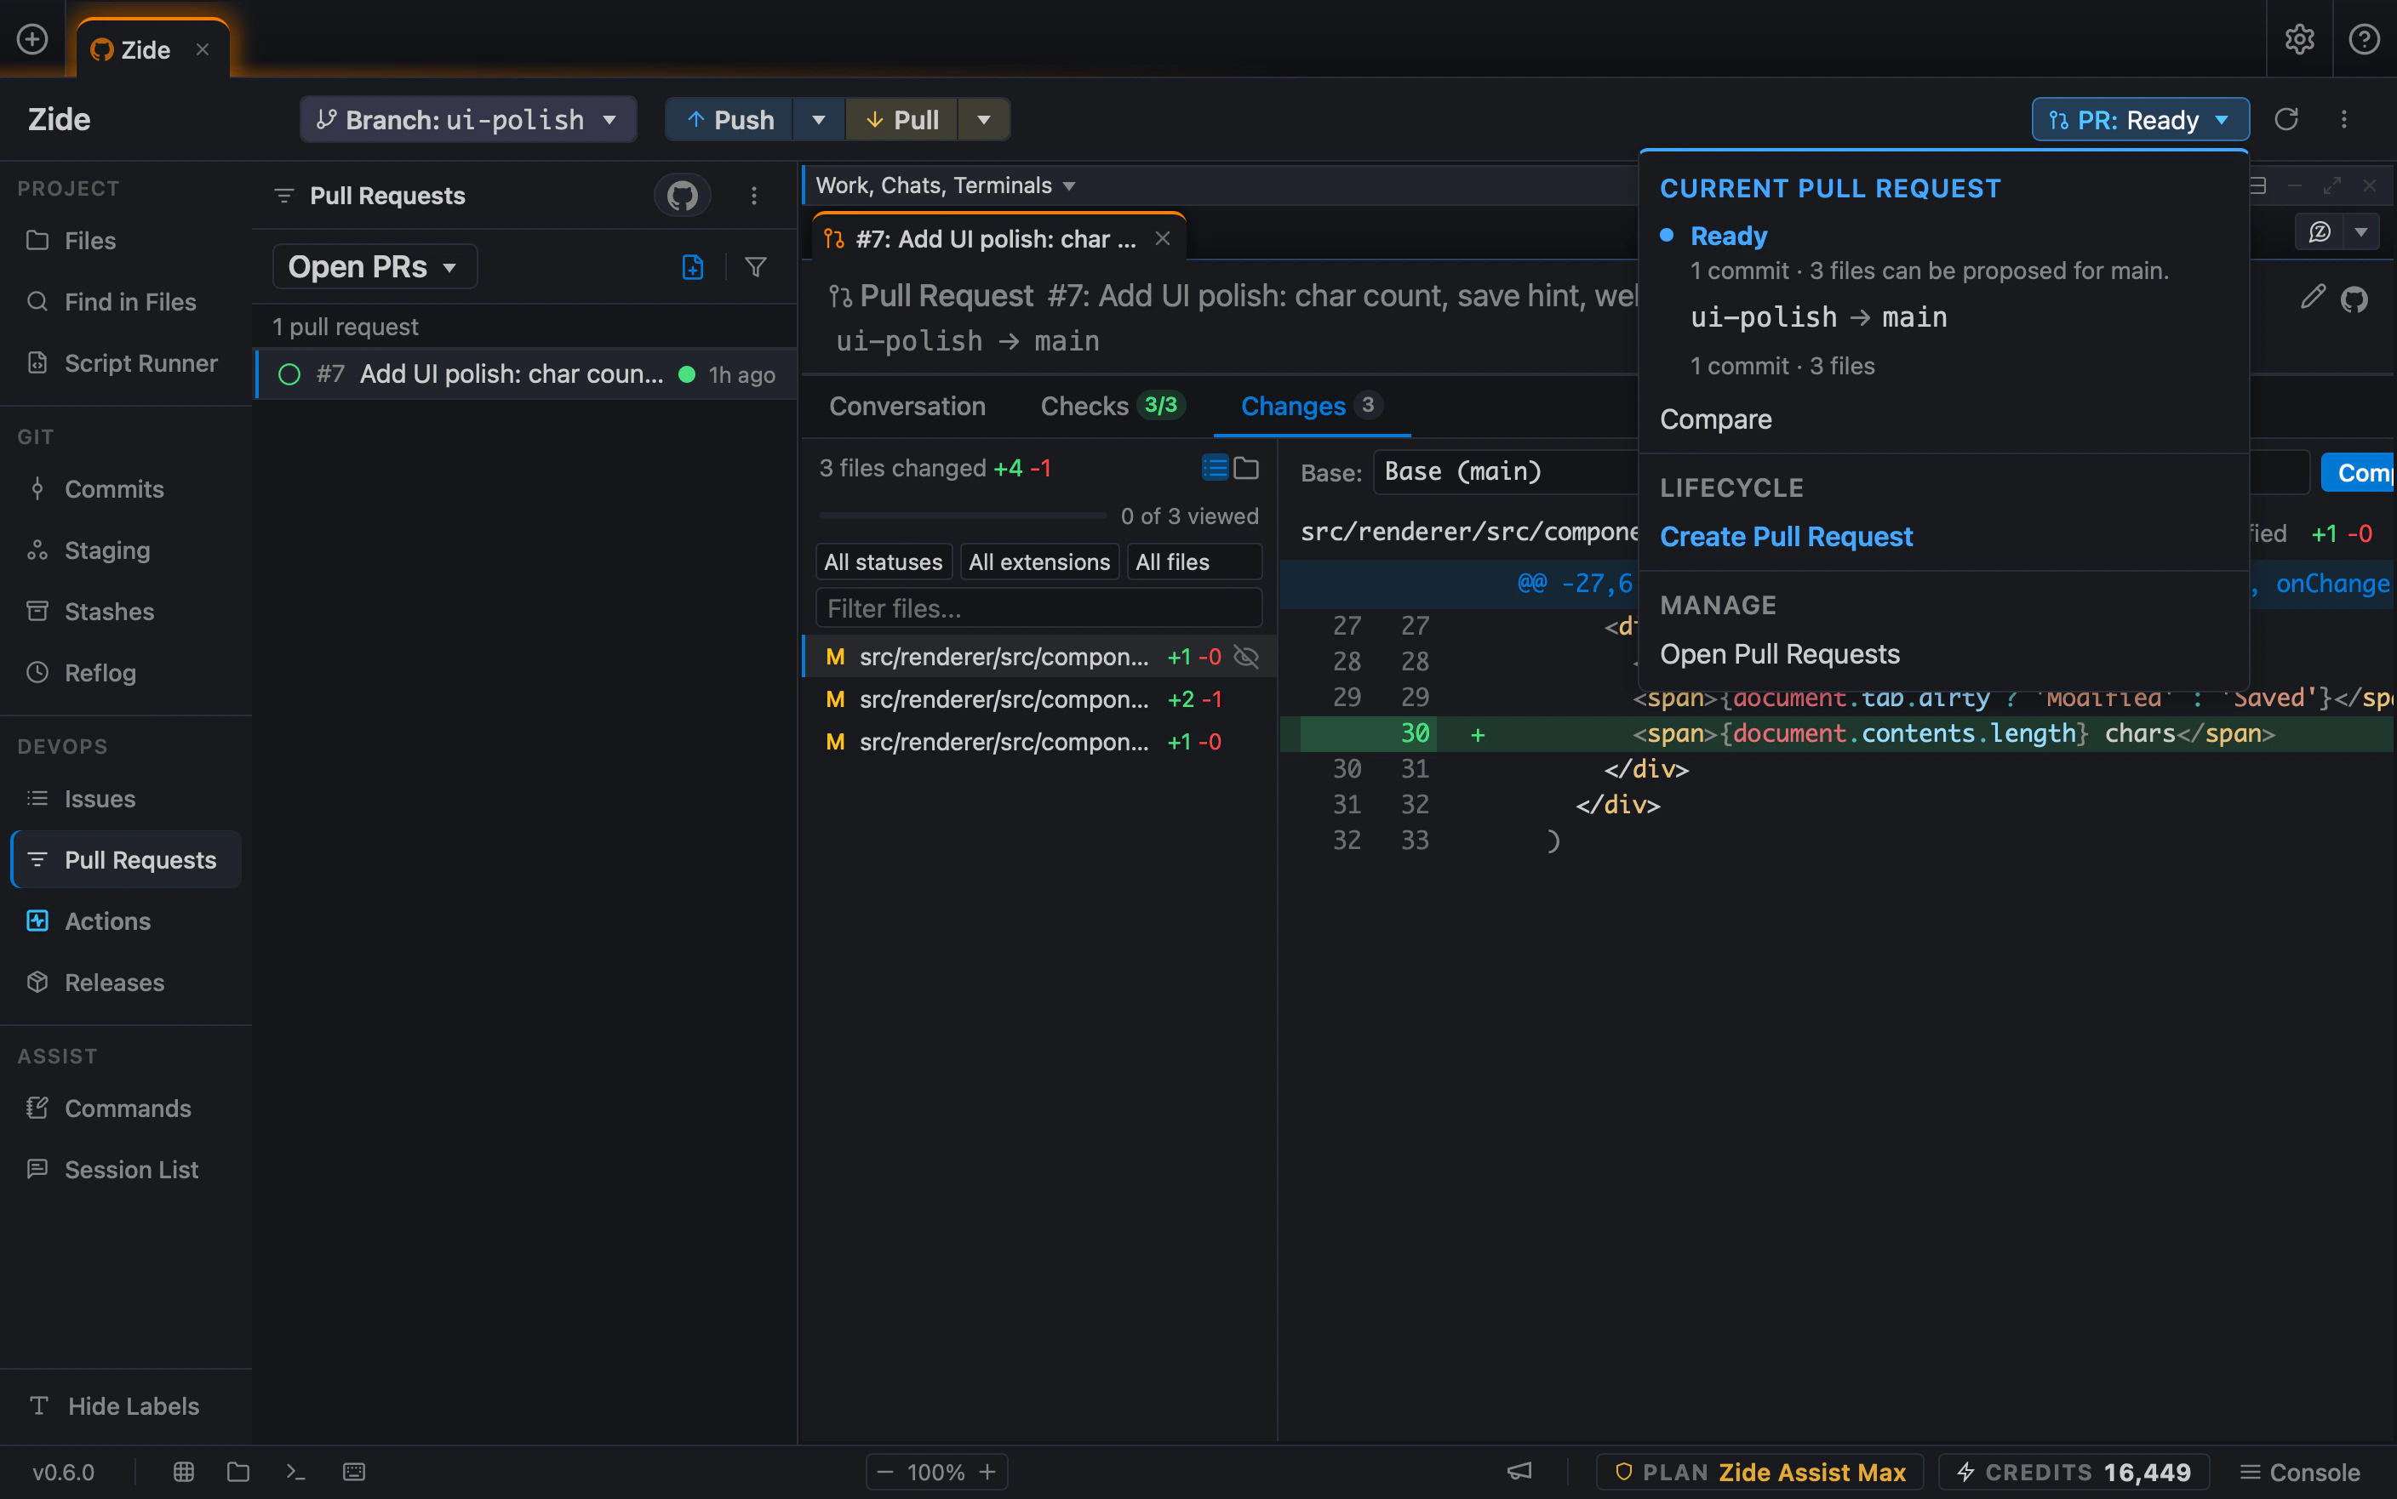Screen dimensions: 2397x1499
Task: Open Commands in Assist sidebar
Action: coord(127,1109)
